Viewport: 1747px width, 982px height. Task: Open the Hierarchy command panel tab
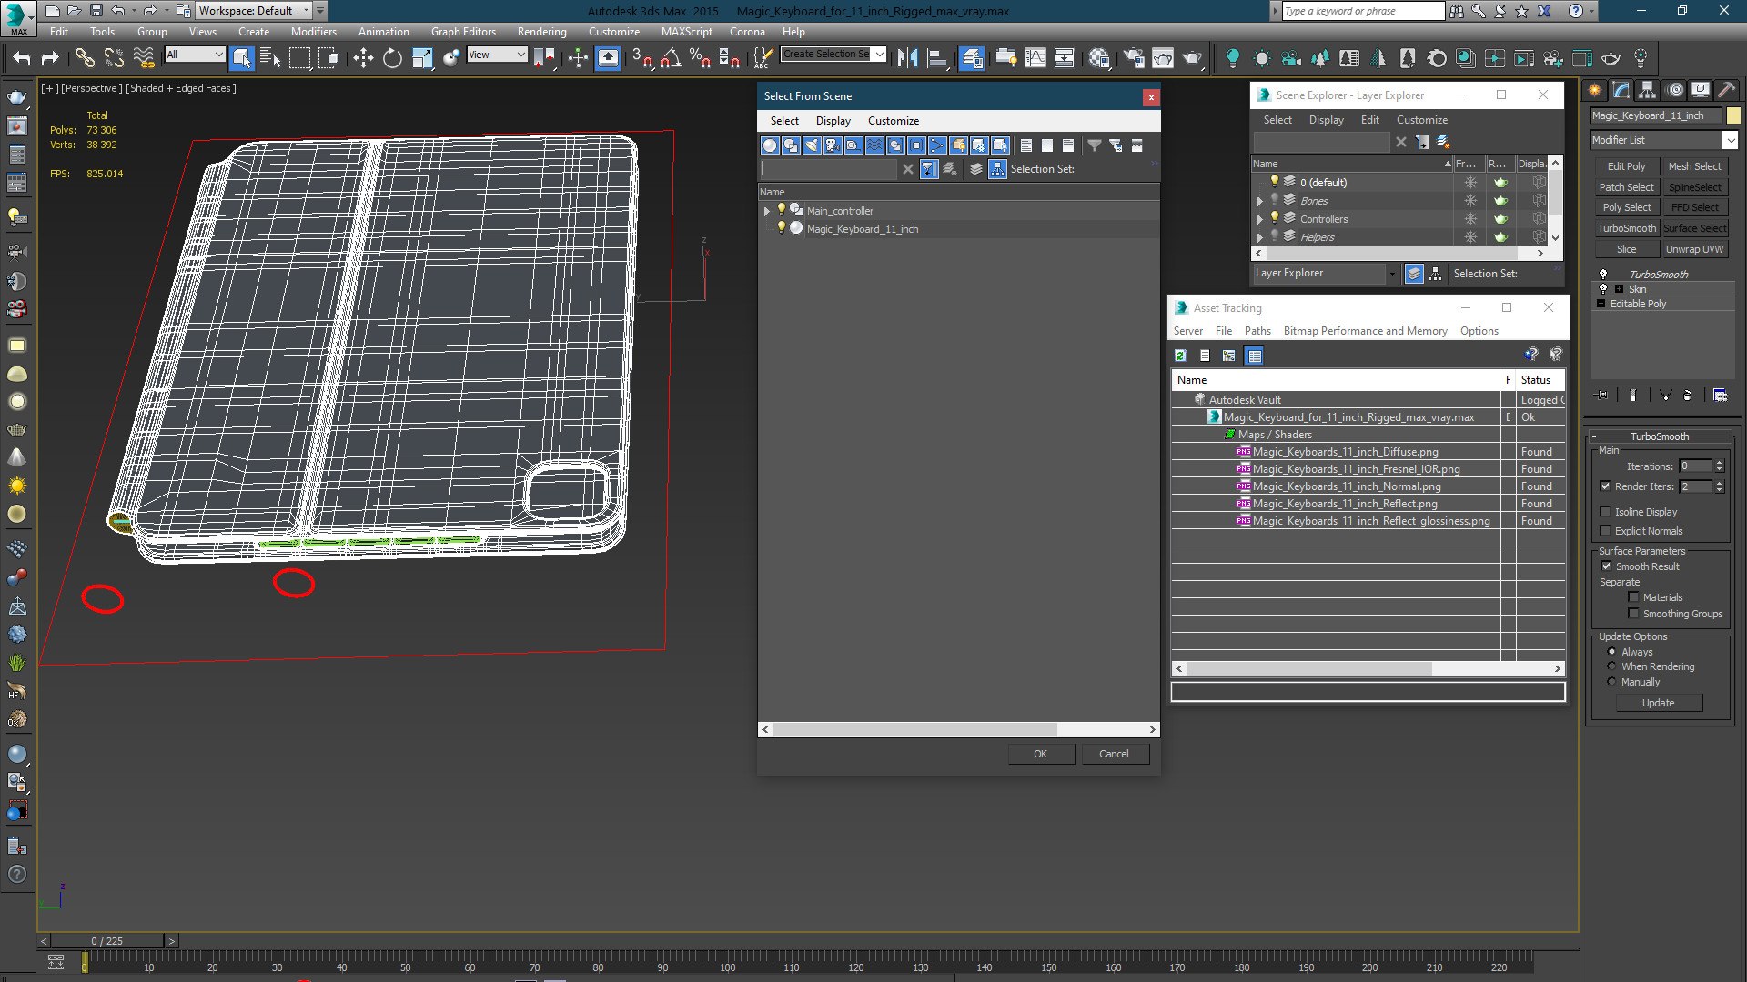coord(1647,90)
